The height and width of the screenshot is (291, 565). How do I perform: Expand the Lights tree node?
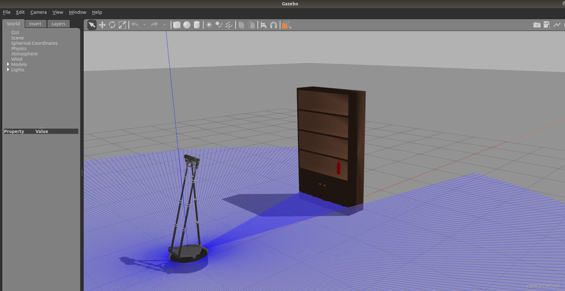[x=8, y=69]
